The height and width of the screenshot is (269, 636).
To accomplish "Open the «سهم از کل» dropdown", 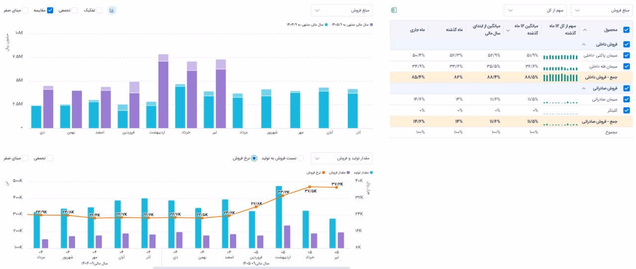I will 535,10.
